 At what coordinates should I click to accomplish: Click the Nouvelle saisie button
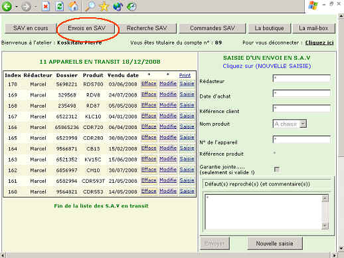(x=275, y=243)
